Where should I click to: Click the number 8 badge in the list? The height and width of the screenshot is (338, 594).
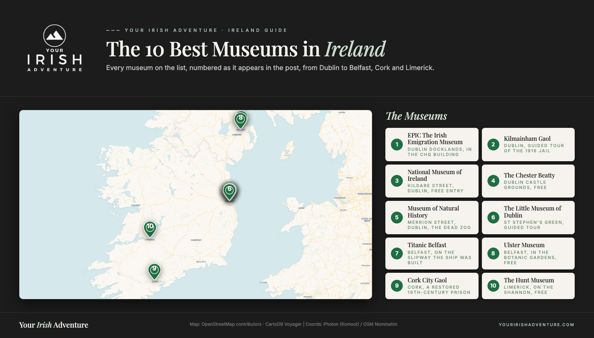(x=493, y=253)
